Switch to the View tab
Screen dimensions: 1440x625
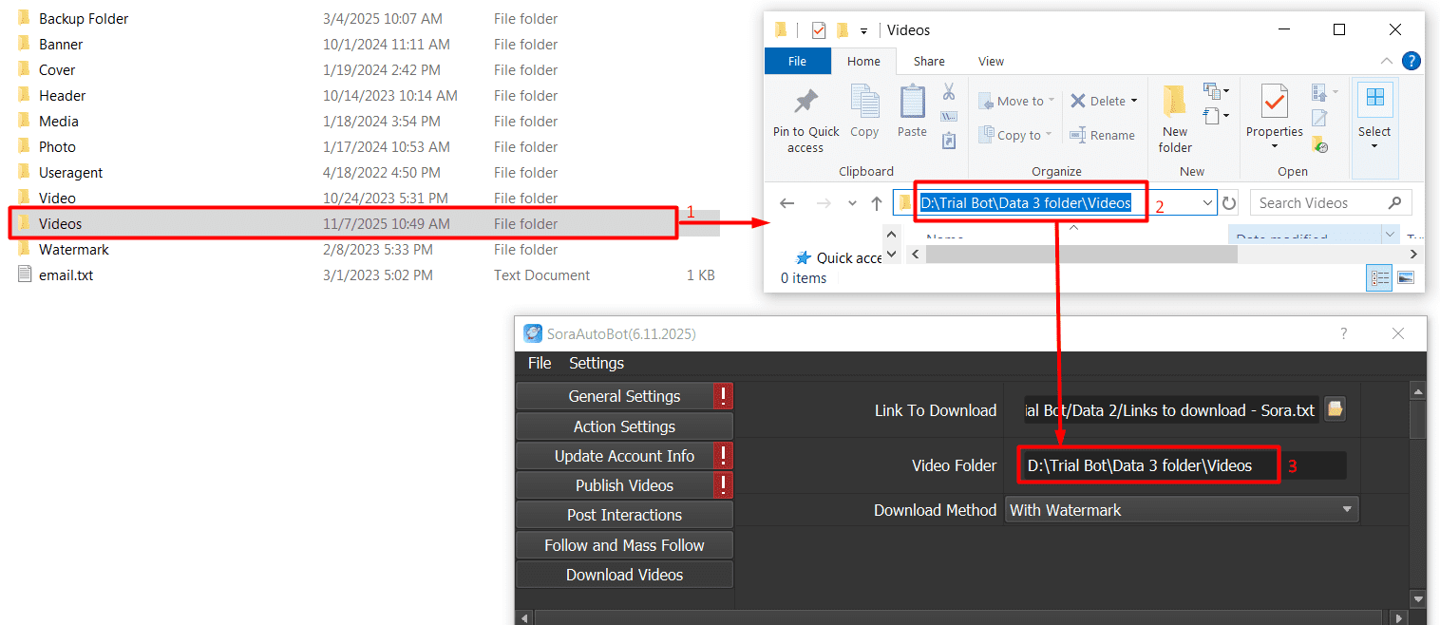click(991, 61)
